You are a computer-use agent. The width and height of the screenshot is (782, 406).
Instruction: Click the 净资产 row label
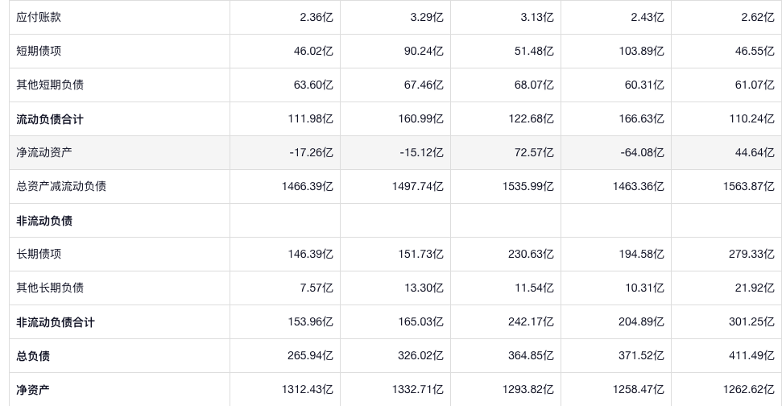click(33, 389)
